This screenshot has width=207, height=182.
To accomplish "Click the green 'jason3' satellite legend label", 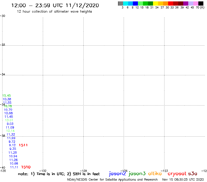I will [137, 174].
